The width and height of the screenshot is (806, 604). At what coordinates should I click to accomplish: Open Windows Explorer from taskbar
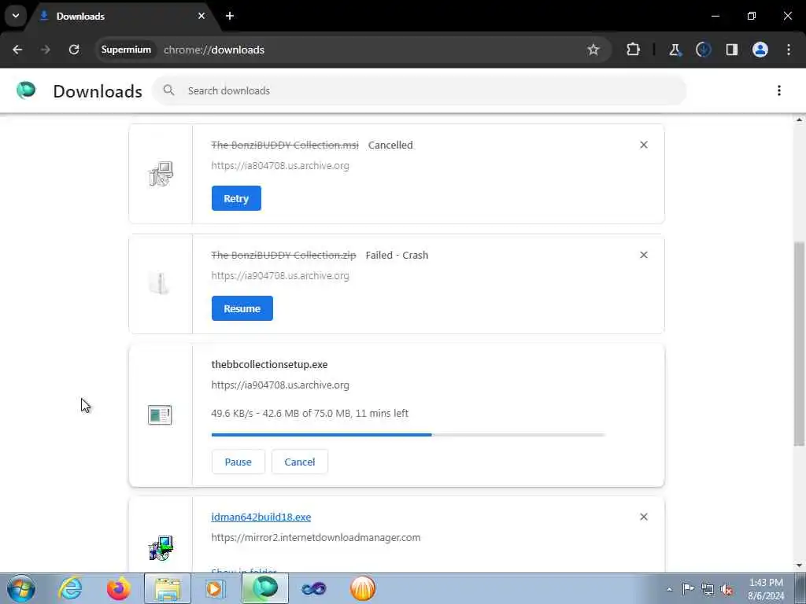[168, 588]
